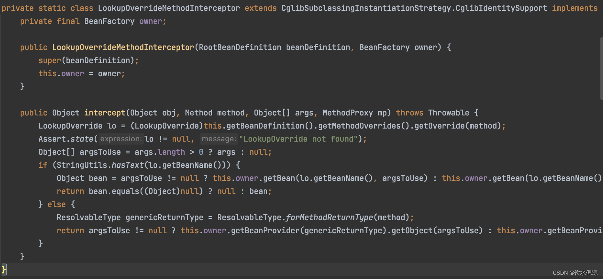603x279 pixels.
Task: Click 'getBeanDefinition()' after this.
Action: click(270, 126)
